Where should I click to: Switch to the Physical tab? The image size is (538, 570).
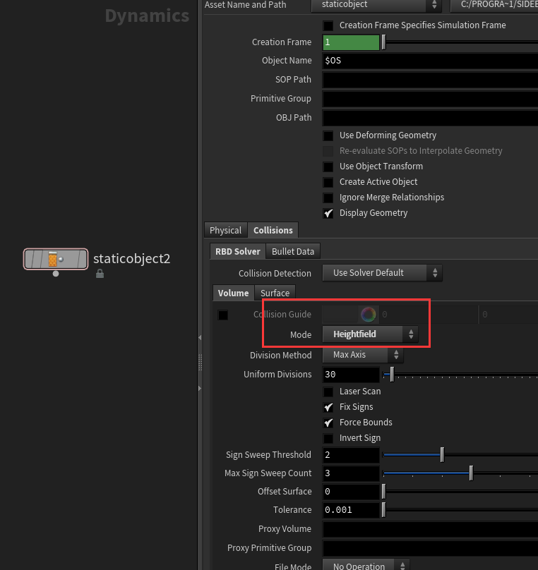click(225, 231)
